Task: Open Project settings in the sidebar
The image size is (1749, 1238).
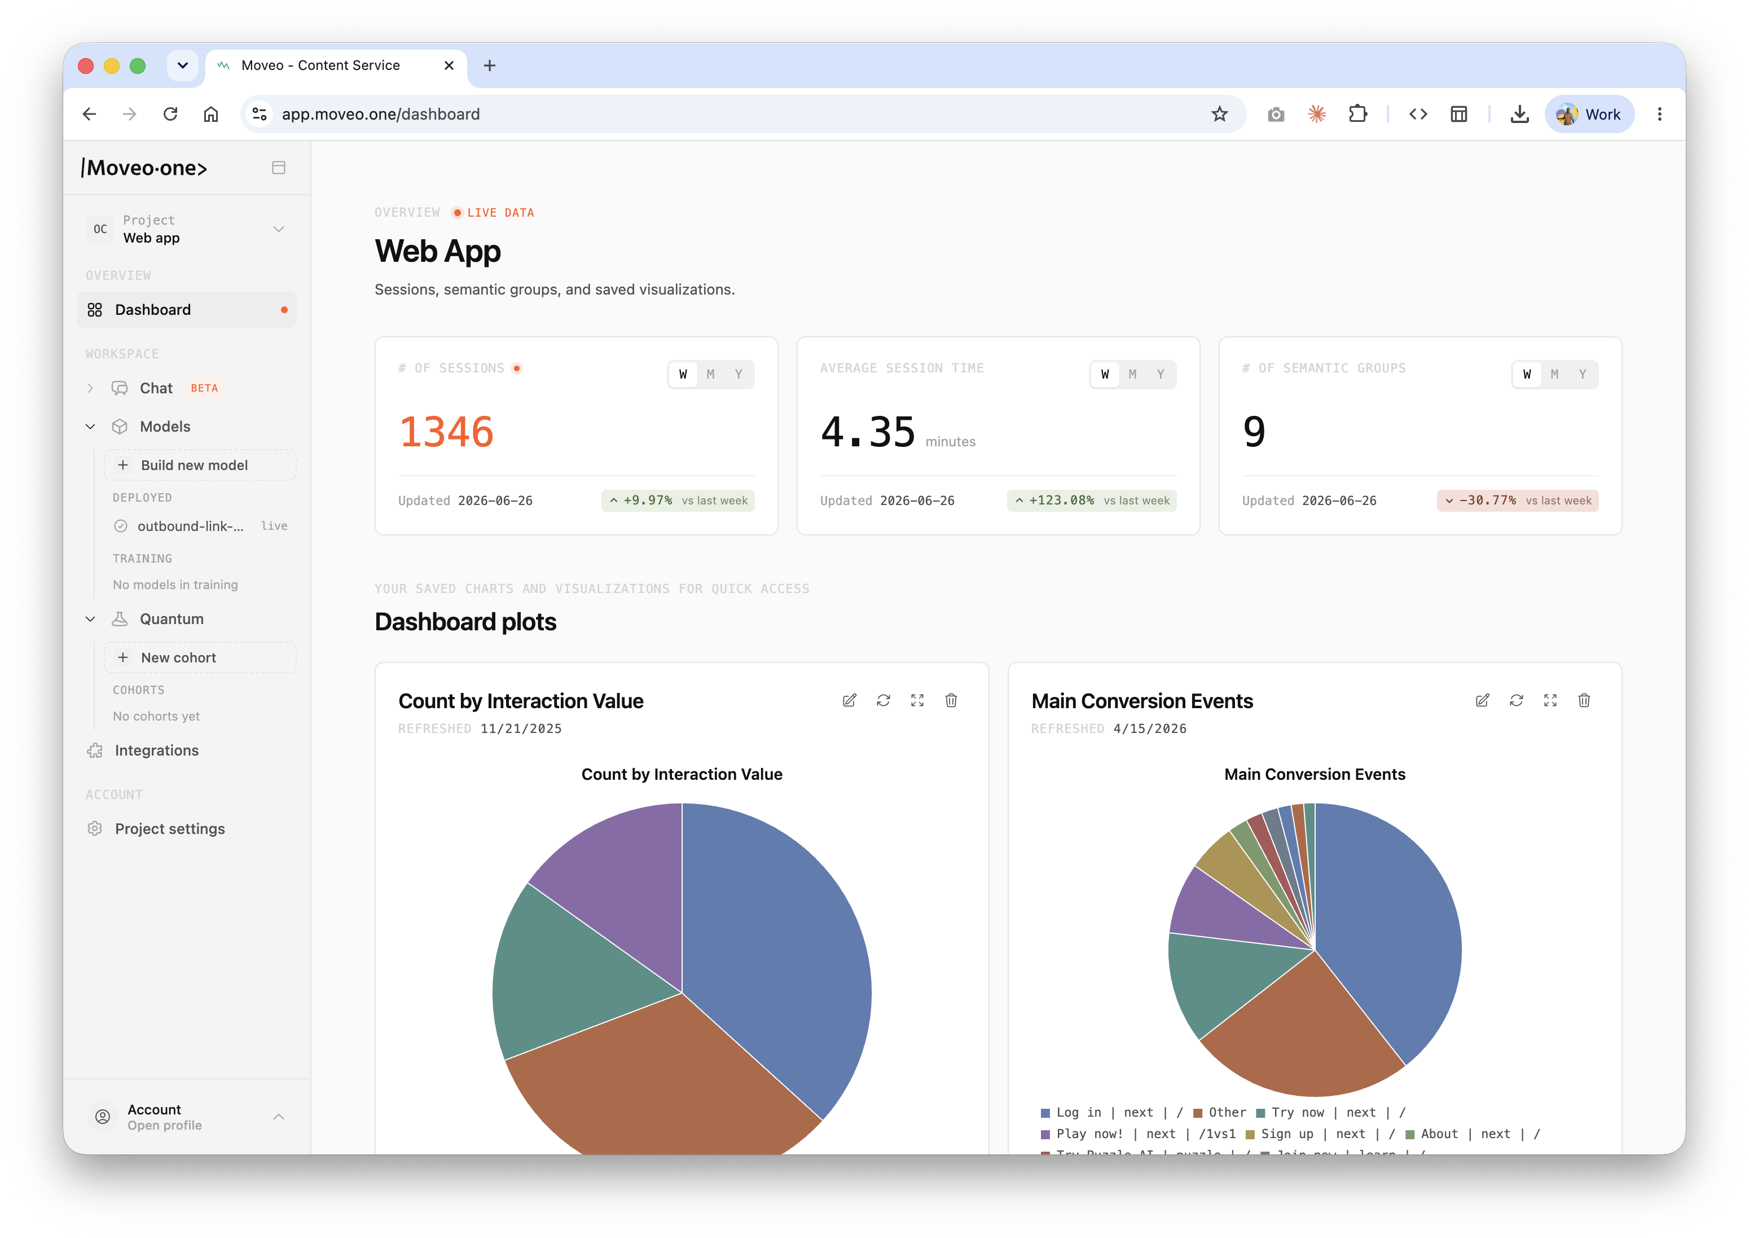Action: (x=170, y=829)
